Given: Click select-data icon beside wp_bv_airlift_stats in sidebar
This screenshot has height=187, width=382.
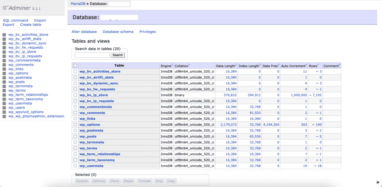Looking at the screenshot, I should (x=4, y=39).
